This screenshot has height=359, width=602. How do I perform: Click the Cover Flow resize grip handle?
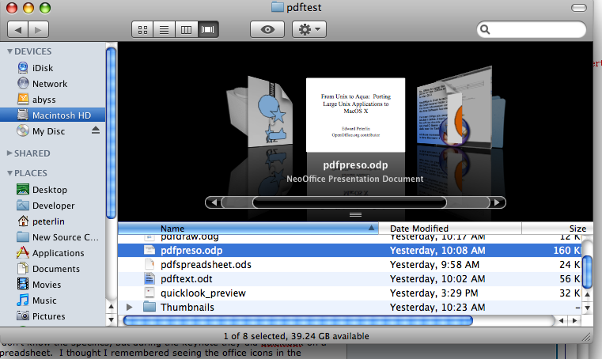(355, 214)
